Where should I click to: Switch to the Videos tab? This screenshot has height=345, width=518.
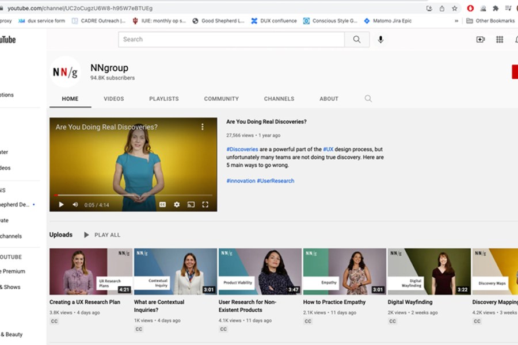113,99
